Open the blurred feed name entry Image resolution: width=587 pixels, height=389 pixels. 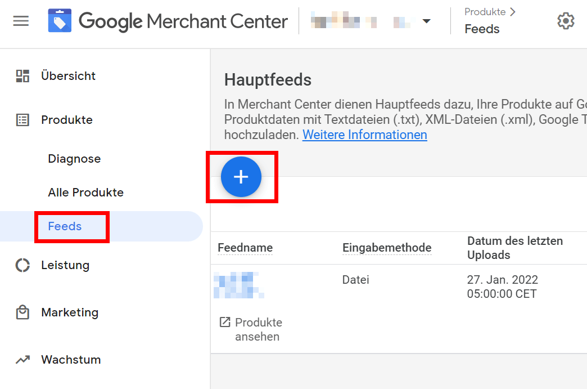click(238, 285)
